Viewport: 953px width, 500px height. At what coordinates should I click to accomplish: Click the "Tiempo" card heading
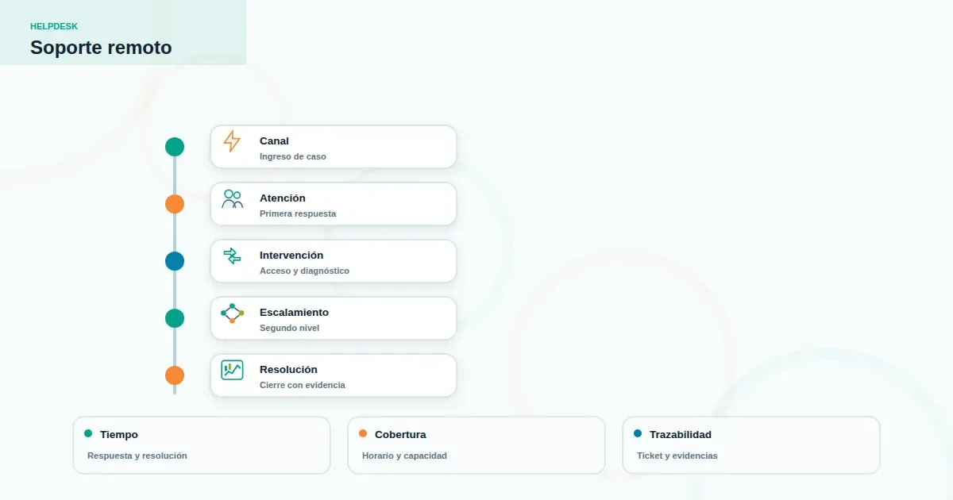click(119, 435)
